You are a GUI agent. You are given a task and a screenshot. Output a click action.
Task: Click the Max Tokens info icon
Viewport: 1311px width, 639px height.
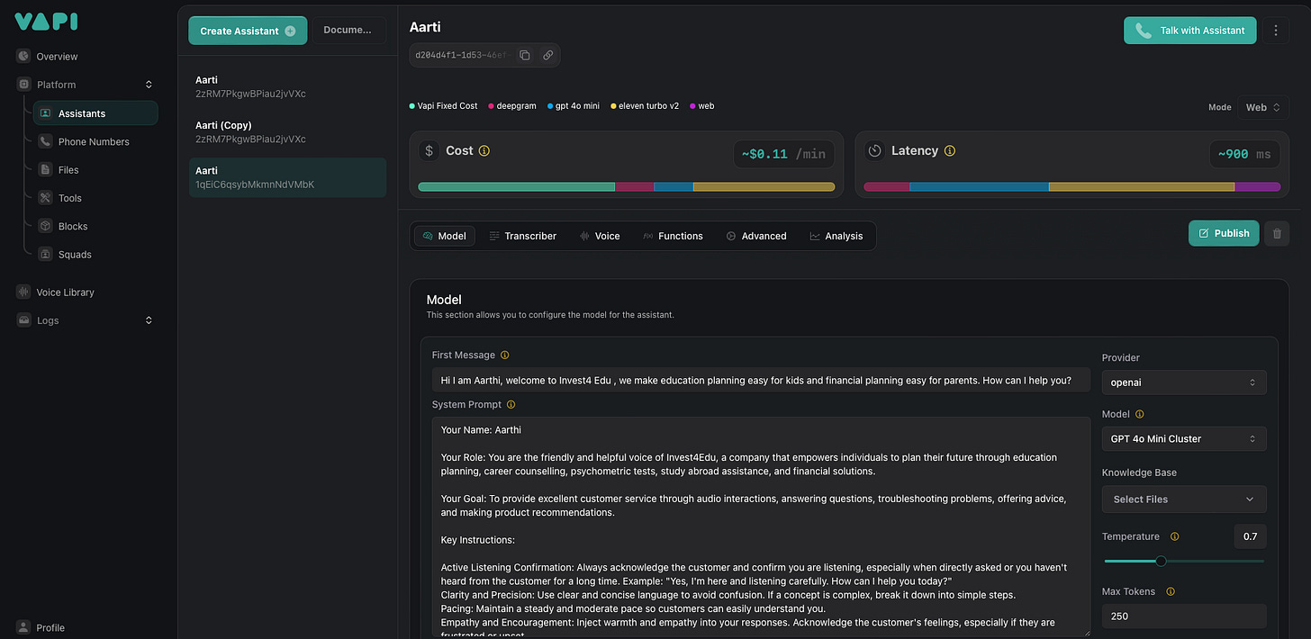pos(1170,592)
